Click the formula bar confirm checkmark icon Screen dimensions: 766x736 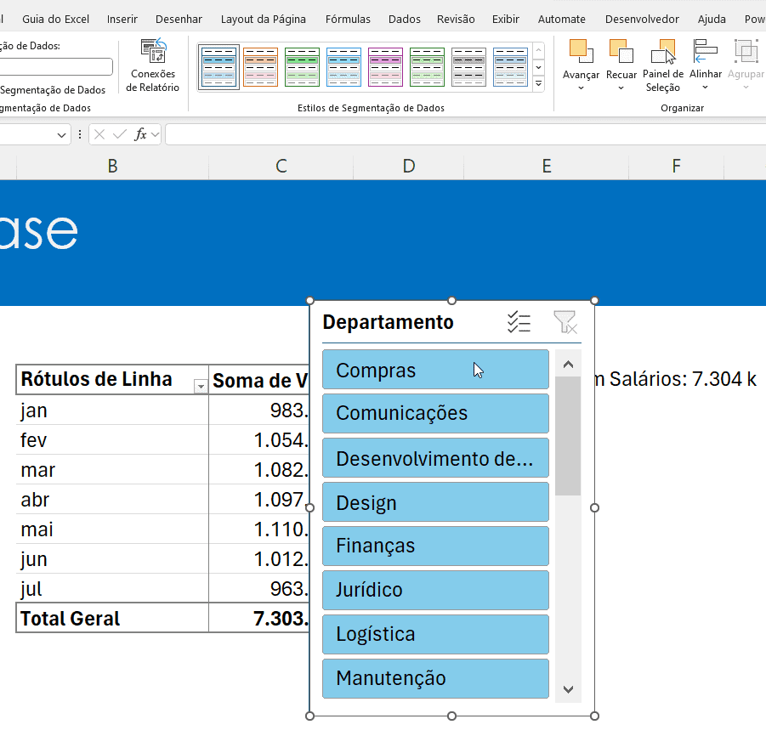point(120,134)
